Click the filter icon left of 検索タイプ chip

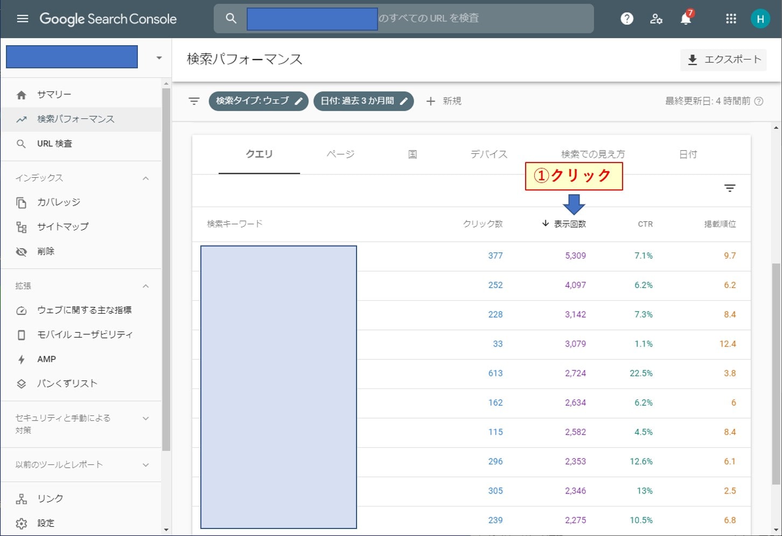[x=194, y=101]
